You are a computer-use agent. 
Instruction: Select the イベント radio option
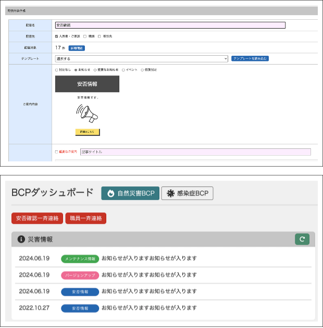pos(123,70)
